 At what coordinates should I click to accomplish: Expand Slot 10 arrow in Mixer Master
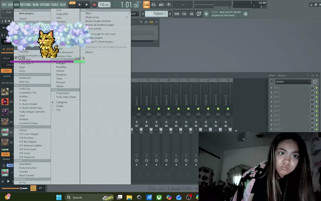[x=272, y=129]
